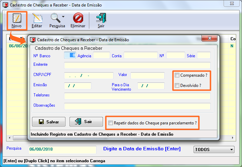
Task: Click the Série input field
Action: click(x=204, y=55)
